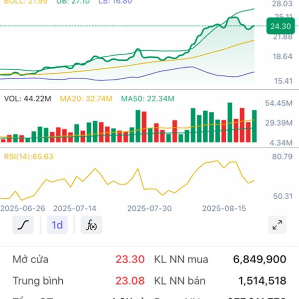Click the MA20: 32.74M label
299x299 pixels.
(x=86, y=99)
